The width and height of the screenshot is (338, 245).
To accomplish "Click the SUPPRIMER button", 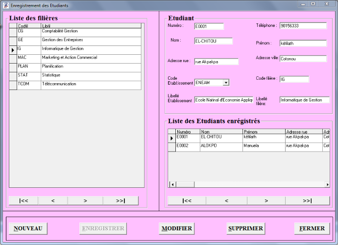I will (245, 228).
